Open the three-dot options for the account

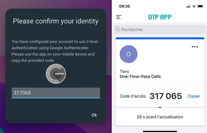coord(195,47)
